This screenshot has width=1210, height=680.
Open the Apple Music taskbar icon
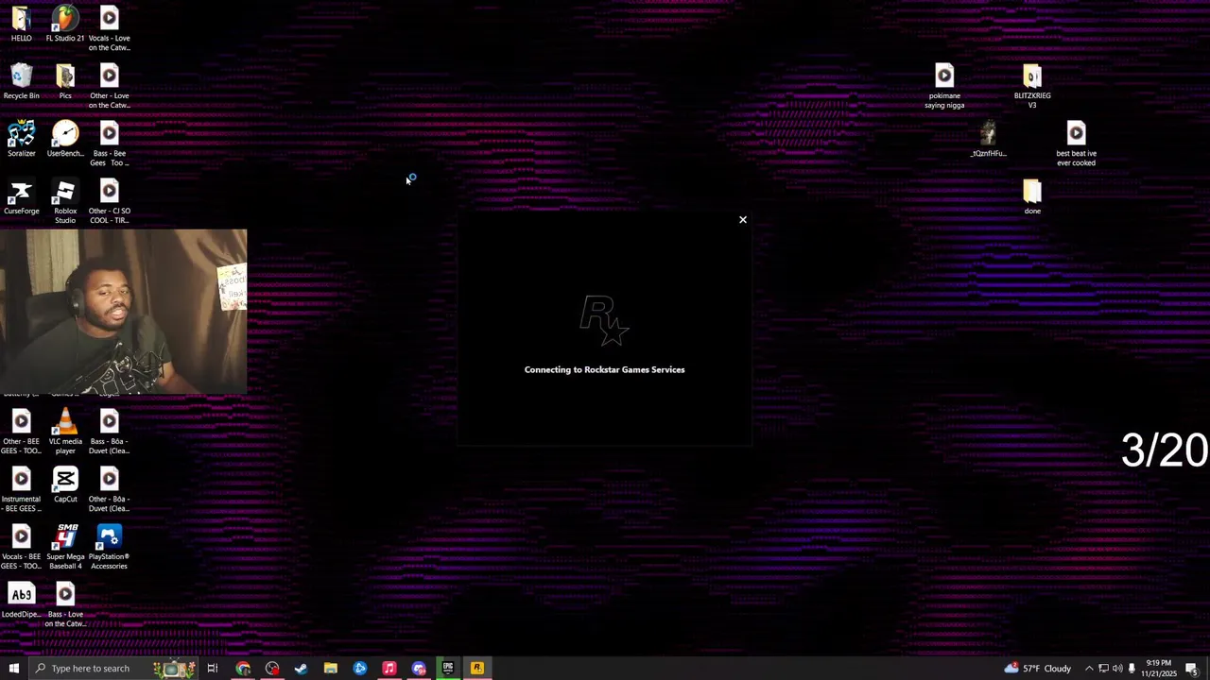(x=389, y=669)
